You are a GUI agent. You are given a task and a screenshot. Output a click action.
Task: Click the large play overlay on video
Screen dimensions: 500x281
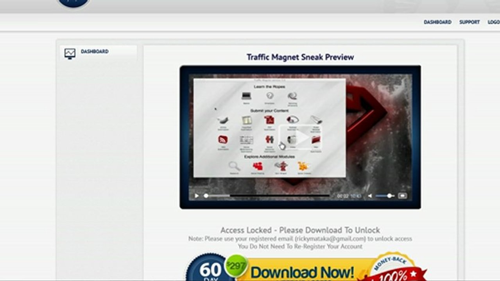point(300,137)
